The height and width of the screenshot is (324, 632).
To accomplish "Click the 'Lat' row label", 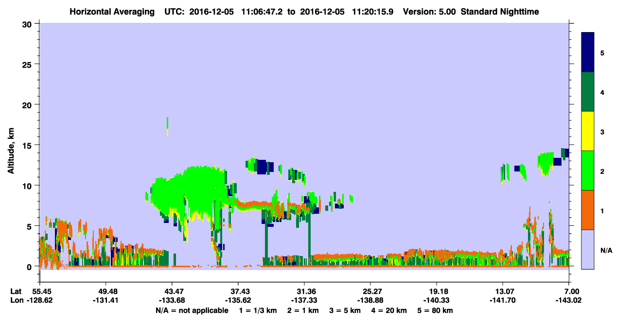I will (16, 291).
